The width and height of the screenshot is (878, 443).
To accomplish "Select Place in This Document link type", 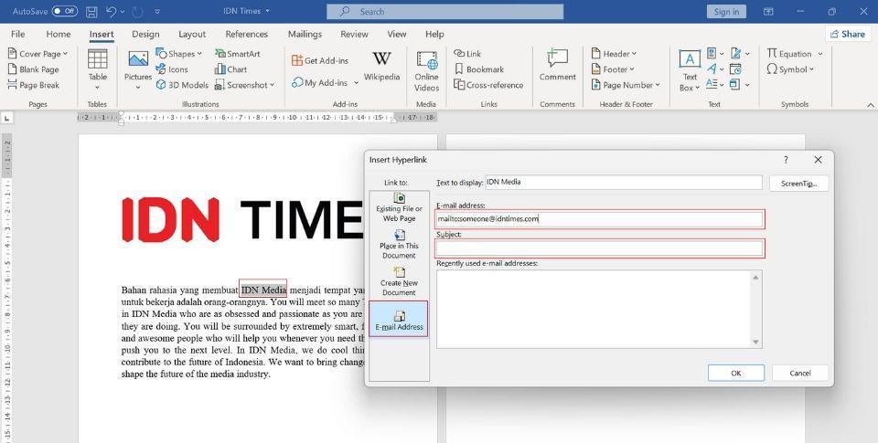I will coord(400,244).
